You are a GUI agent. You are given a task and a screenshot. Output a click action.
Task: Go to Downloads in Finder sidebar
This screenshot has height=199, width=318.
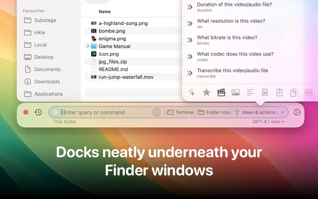(42, 82)
